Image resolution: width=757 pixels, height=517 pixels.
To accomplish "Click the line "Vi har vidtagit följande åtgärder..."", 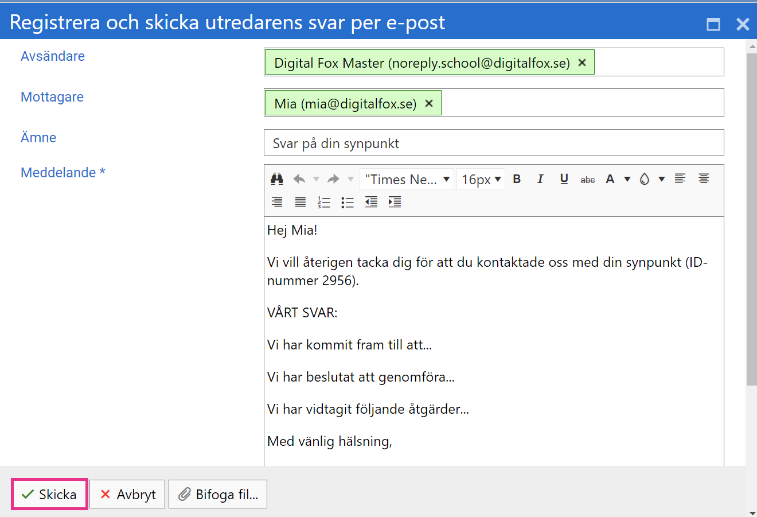I will 368,409.
